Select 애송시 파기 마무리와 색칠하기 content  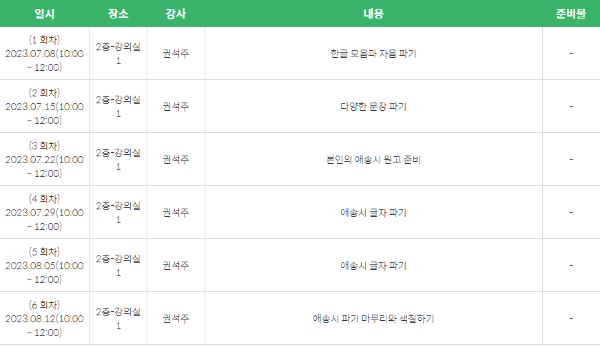pyautogui.click(x=373, y=319)
